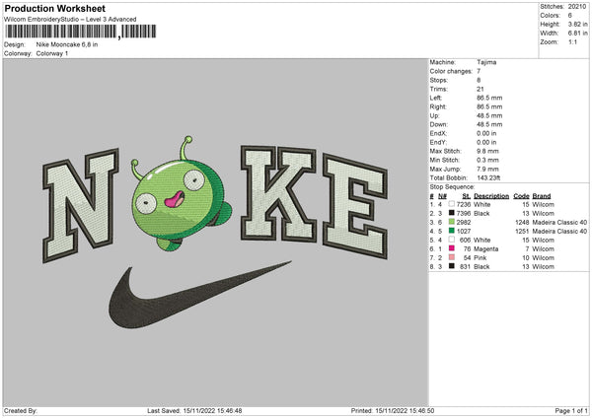Click the Colors count 6
Image resolution: width=592 pixels, height=418 pixels.
569,16
